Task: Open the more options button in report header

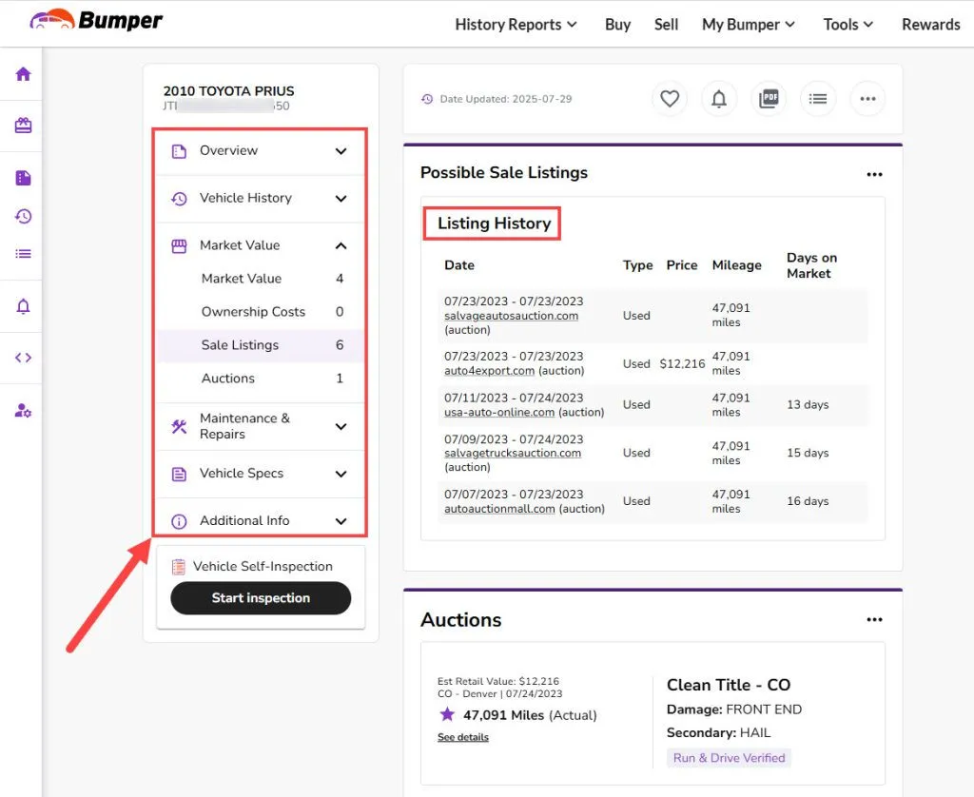Action: coord(867,99)
